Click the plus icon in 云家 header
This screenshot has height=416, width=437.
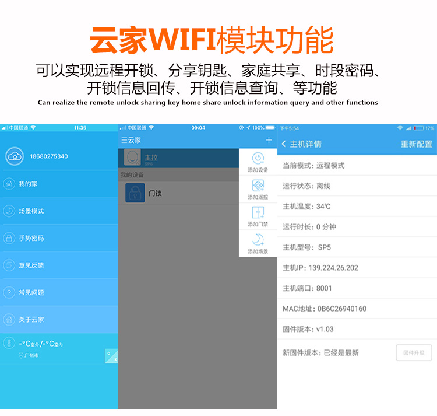pos(269,140)
